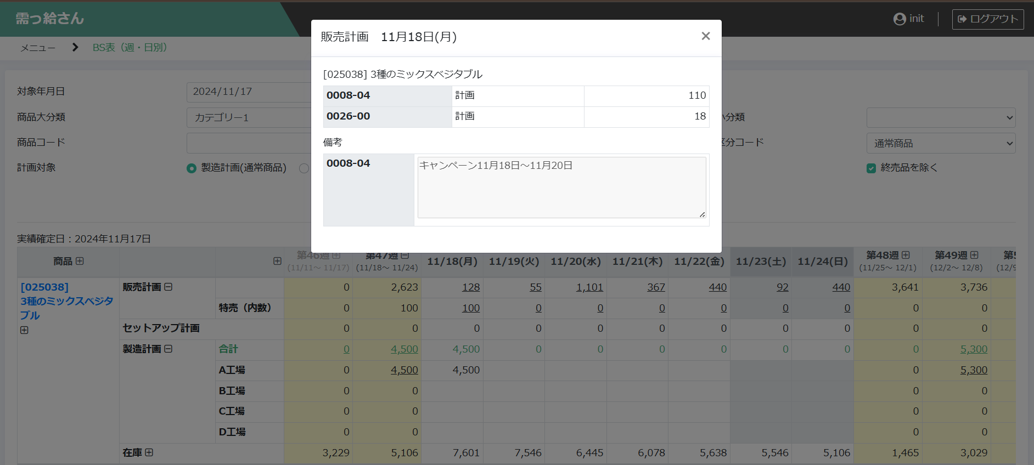Open the 通常商品 dropdown
Image resolution: width=1034 pixels, height=465 pixels.
click(941, 143)
